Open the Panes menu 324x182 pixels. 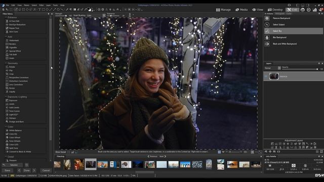(27, 5)
